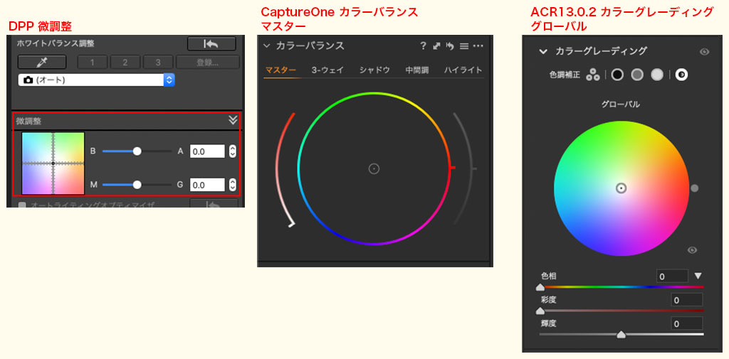Collapse sliders with the triangle beside 色相
Screen dimensions: 729x359
pos(698,276)
